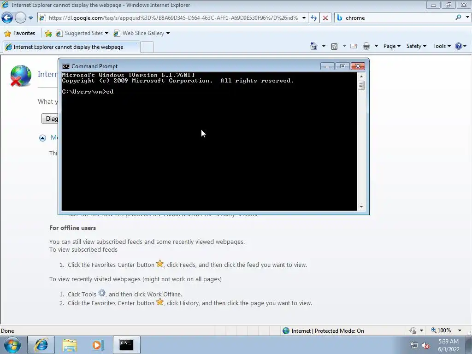Click the 100% zoom level button
The height and width of the screenshot is (354, 472).
[441, 330]
